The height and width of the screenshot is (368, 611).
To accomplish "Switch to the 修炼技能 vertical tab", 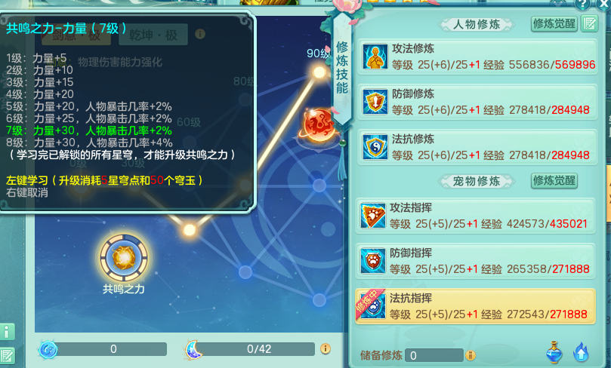I will click(x=341, y=68).
